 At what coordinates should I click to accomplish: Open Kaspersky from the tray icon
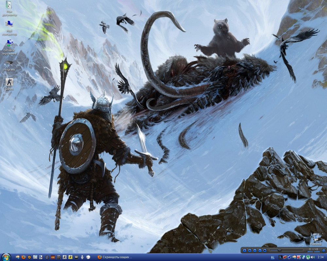[299, 257]
